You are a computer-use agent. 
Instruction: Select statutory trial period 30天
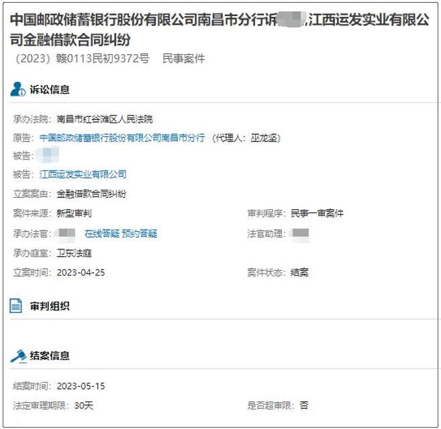click(84, 406)
